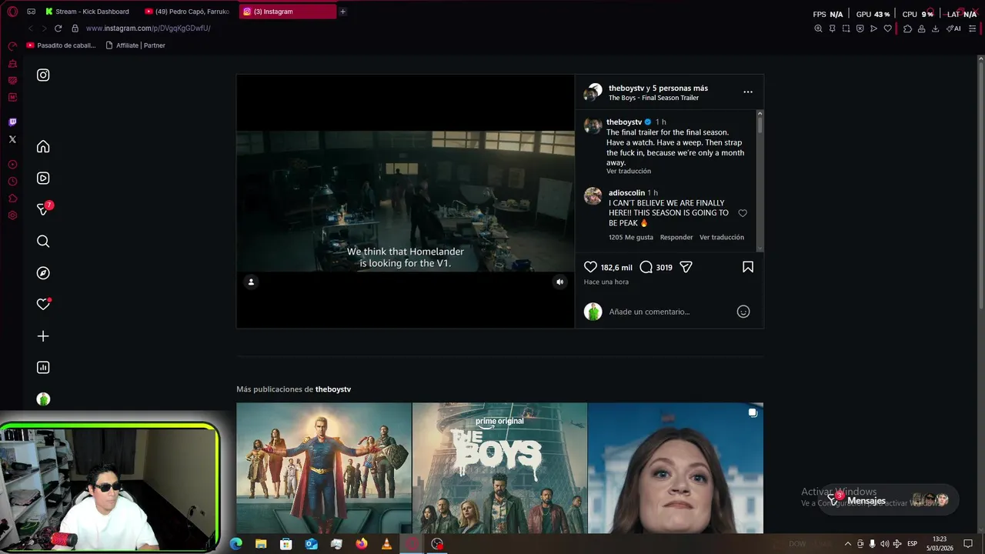The image size is (985, 554).
Task: Open the Opera GX main menu
Action: pyautogui.click(x=12, y=12)
